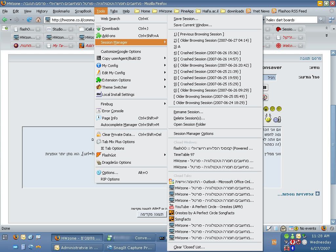
Task: Click the Bluetooth tray icon
Action: pos(293,248)
